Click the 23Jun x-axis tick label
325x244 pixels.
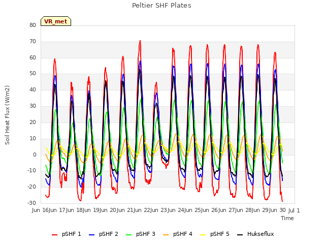(x=168, y=210)
